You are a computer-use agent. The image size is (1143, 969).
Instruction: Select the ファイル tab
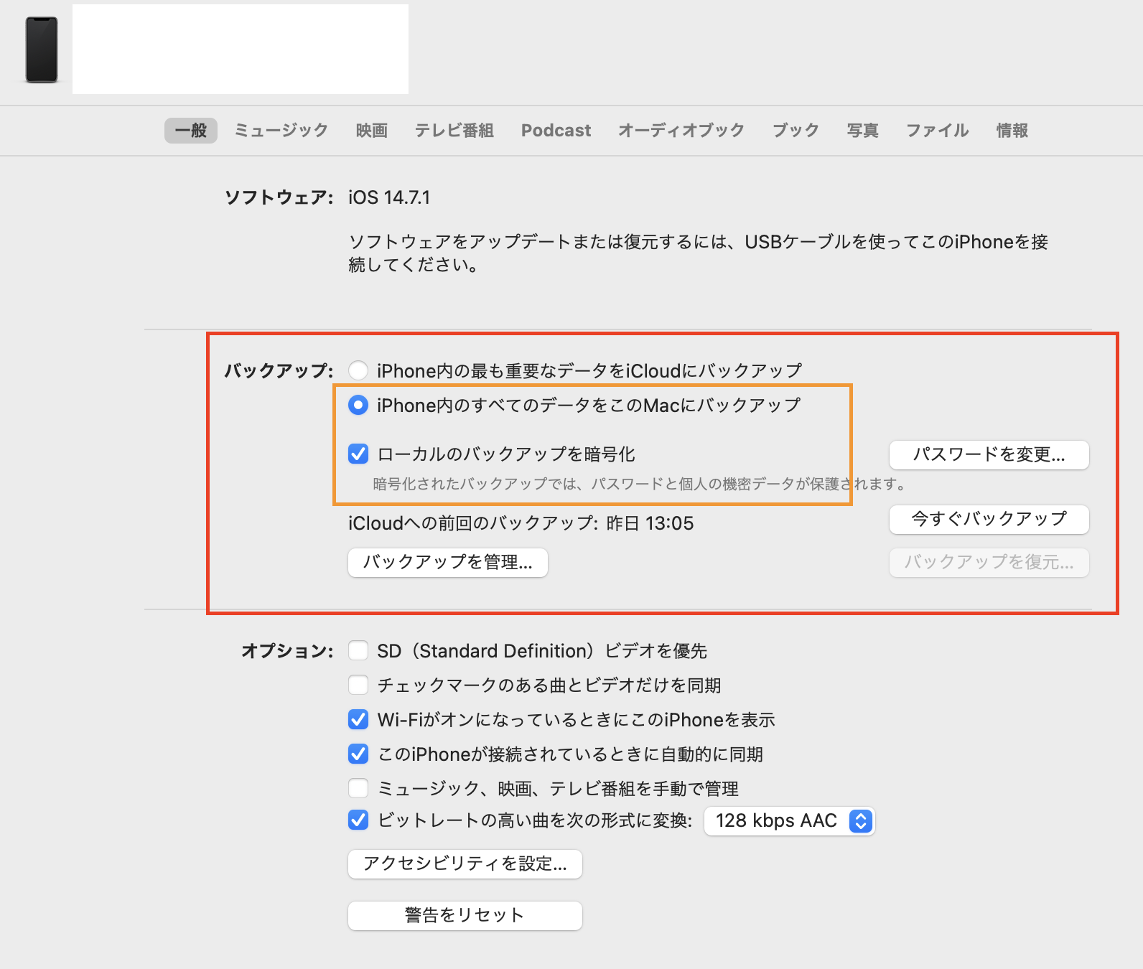pos(937,131)
